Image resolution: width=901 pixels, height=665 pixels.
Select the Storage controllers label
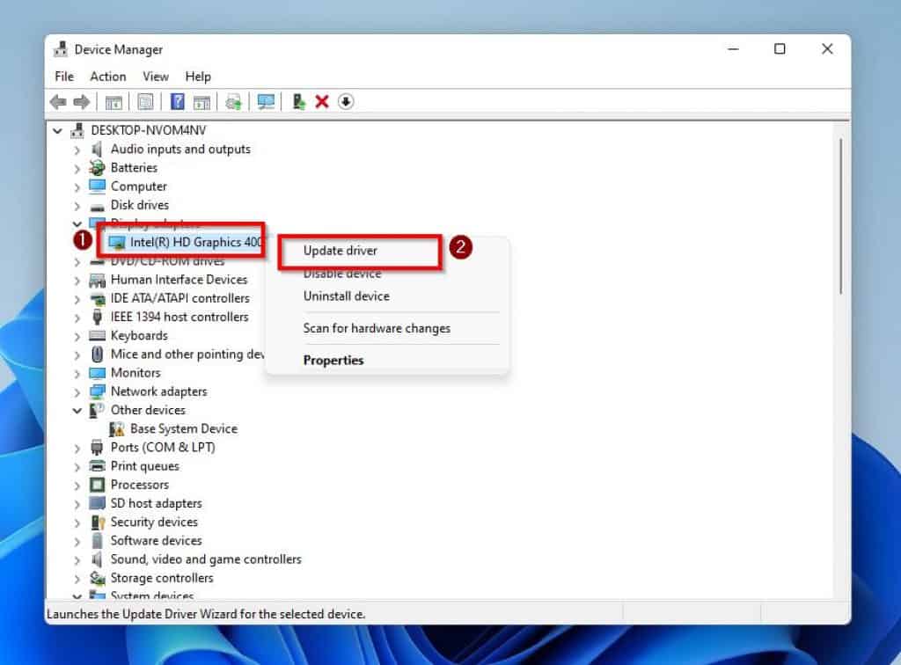coord(162,578)
